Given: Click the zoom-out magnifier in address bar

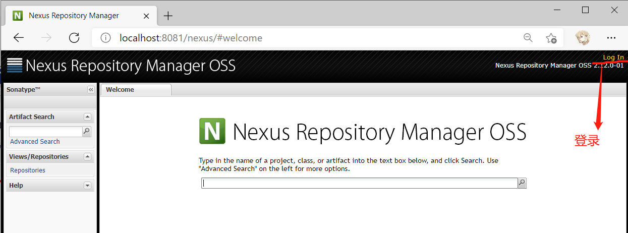Looking at the screenshot, I should tap(528, 38).
